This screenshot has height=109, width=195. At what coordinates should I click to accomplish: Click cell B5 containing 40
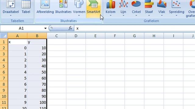click(x=37, y=66)
